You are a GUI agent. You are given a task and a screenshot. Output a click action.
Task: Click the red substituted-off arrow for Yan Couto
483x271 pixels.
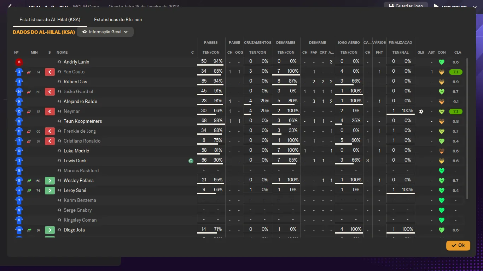(x=50, y=72)
